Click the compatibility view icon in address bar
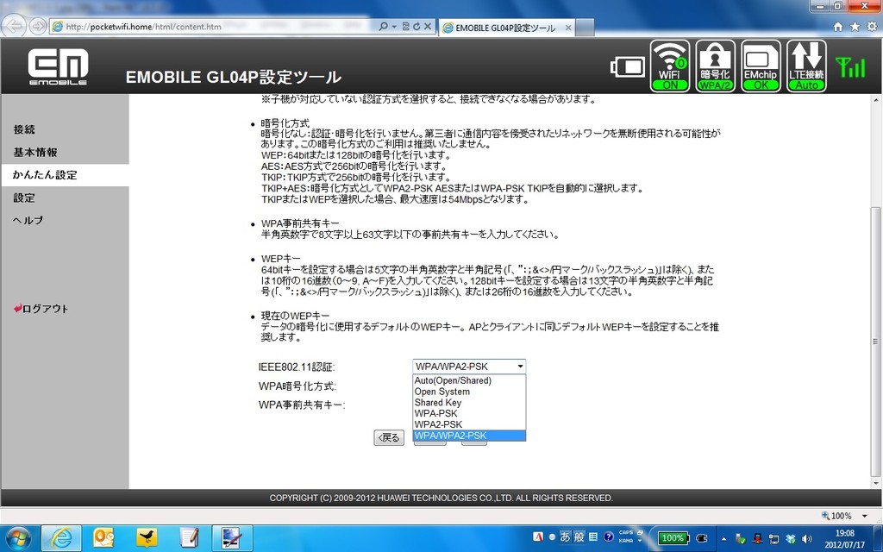This screenshot has width=883, height=552. tap(405, 27)
